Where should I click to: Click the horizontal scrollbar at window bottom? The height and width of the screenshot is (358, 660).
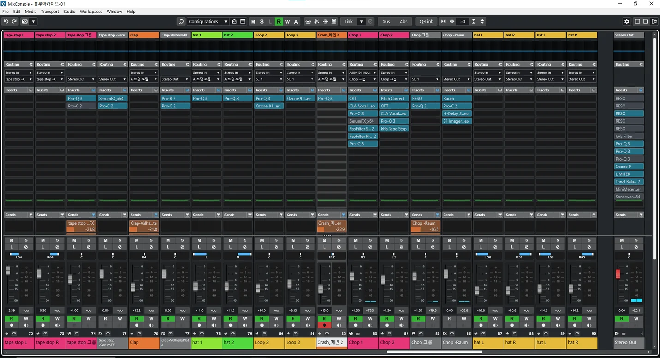point(434,352)
